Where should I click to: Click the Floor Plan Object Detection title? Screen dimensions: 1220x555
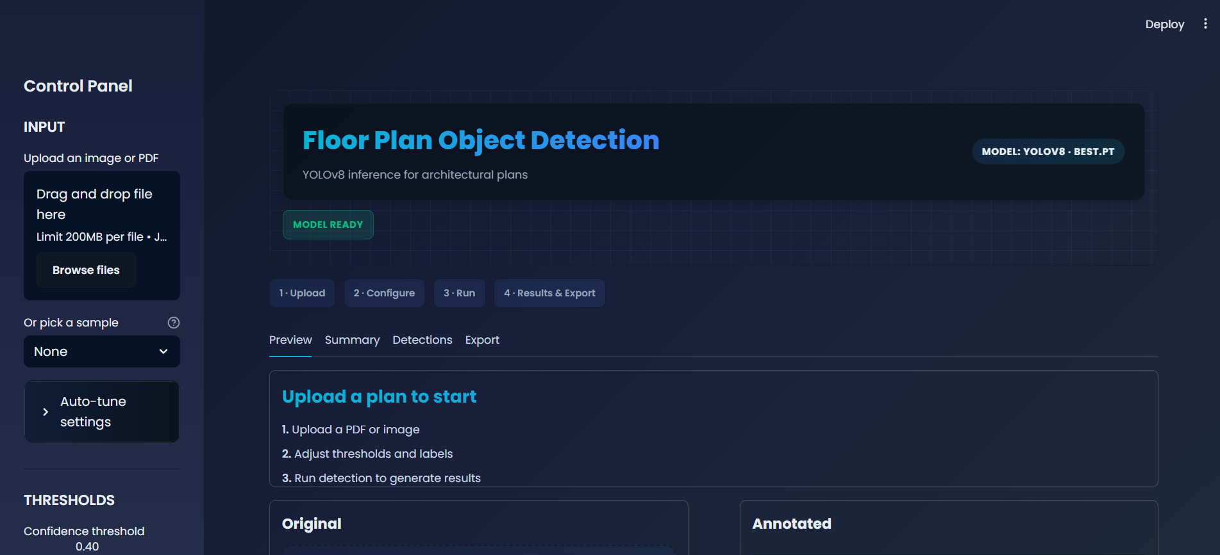click(481, 140)
